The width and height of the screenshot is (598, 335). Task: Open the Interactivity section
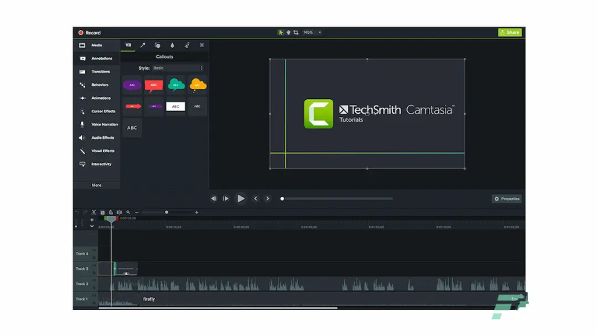coord(96,164)
